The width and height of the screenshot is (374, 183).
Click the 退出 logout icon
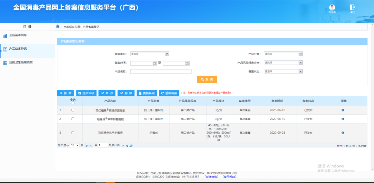click(353, 8)
